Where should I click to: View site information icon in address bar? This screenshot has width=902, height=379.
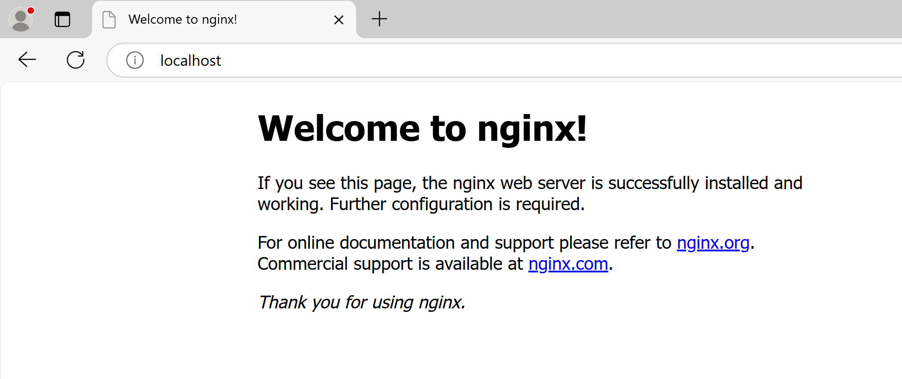135,60
